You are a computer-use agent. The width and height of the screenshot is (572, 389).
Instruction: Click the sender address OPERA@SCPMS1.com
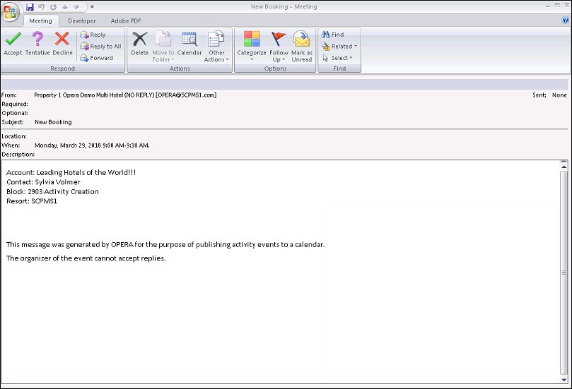pos(186,95)
